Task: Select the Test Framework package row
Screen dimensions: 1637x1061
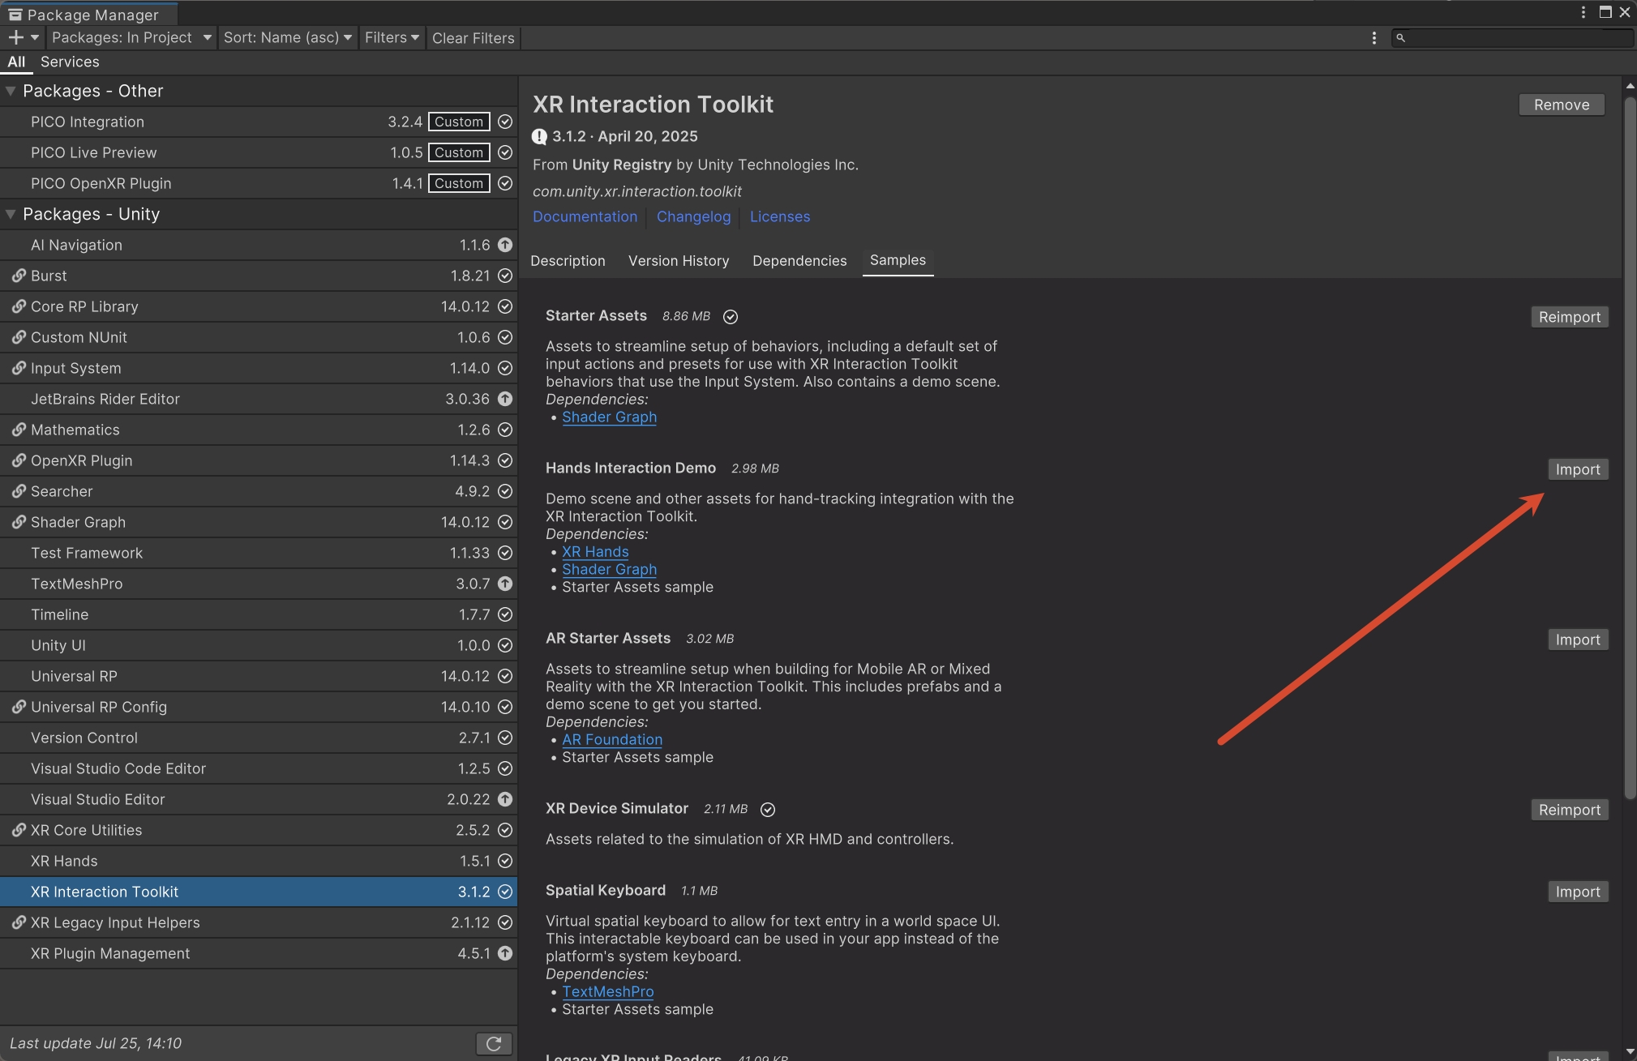Action: (x=259, y=553)
